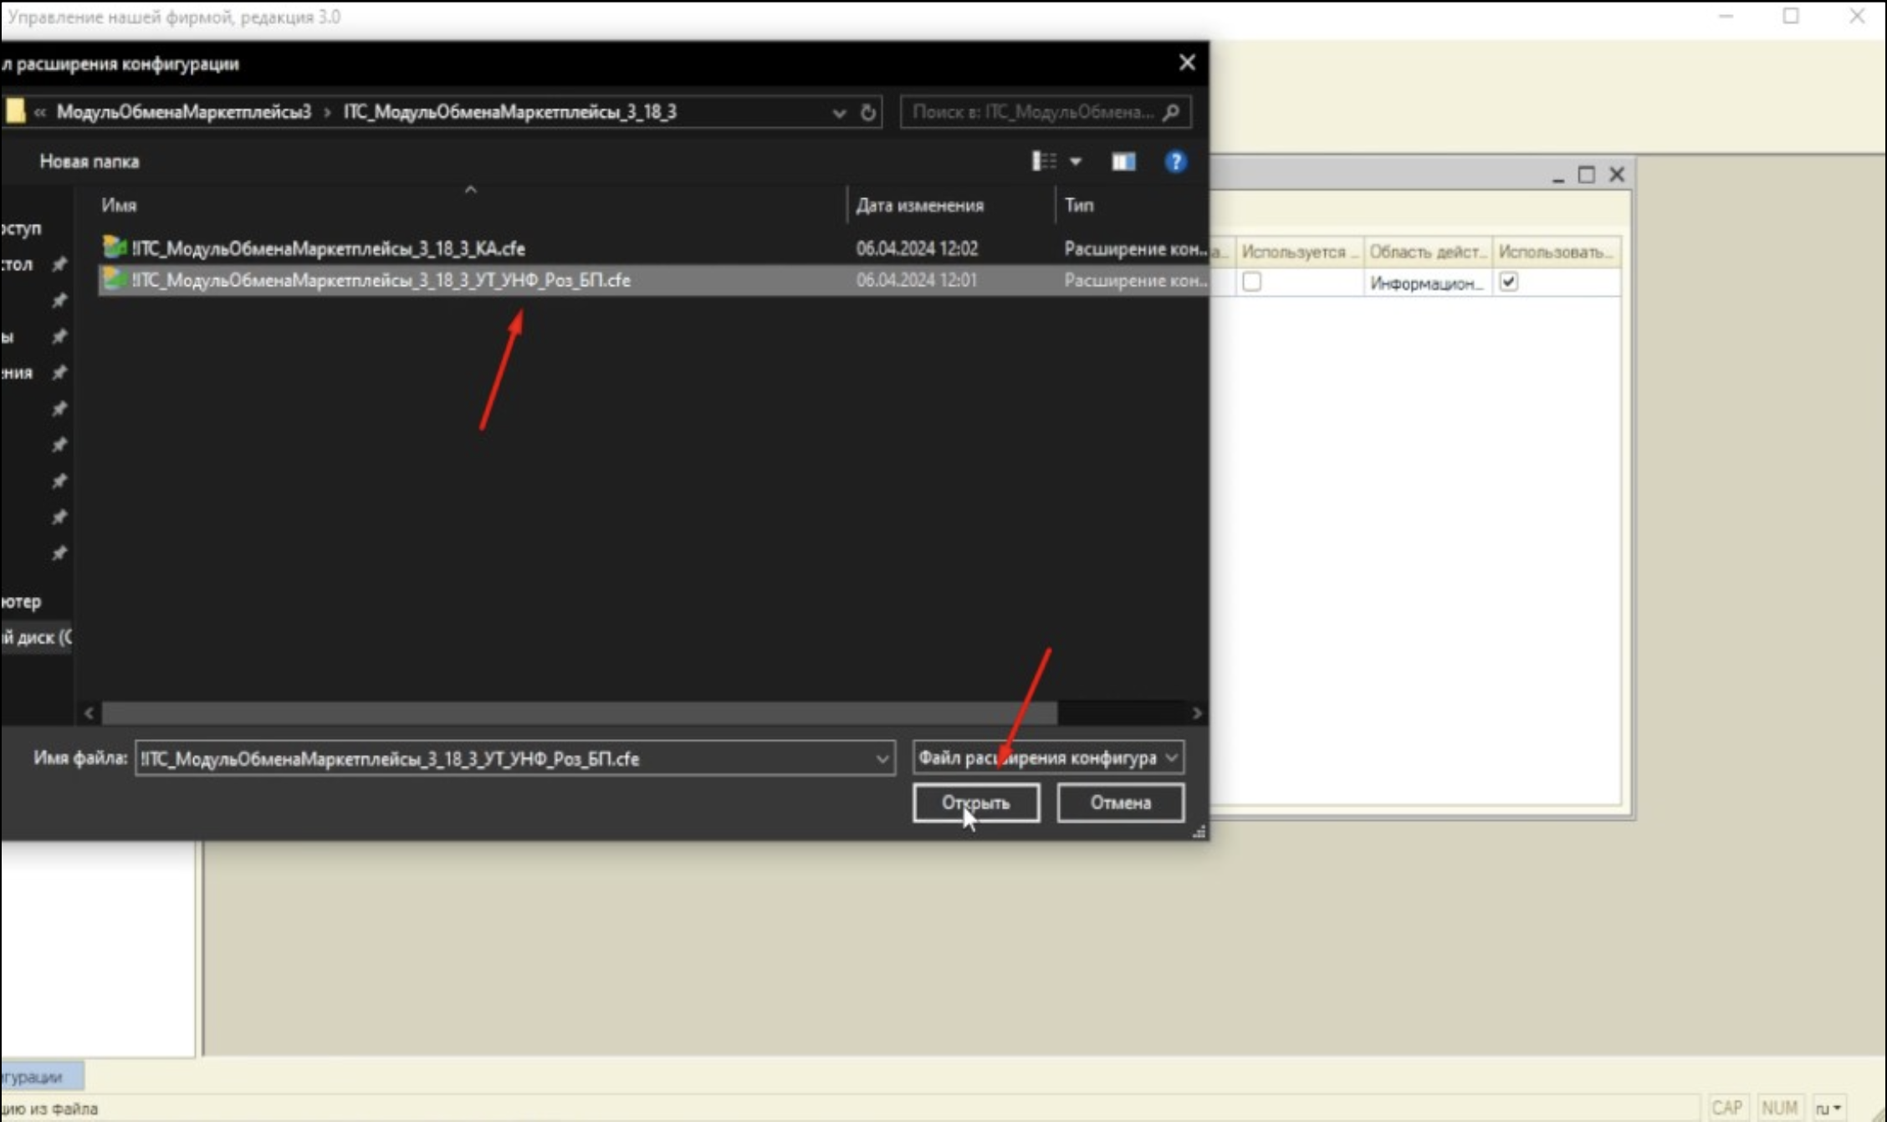The image size is (1887, 1122).
Task: Sort by the Дата изменения column header
Action: [x=919, y=205]
